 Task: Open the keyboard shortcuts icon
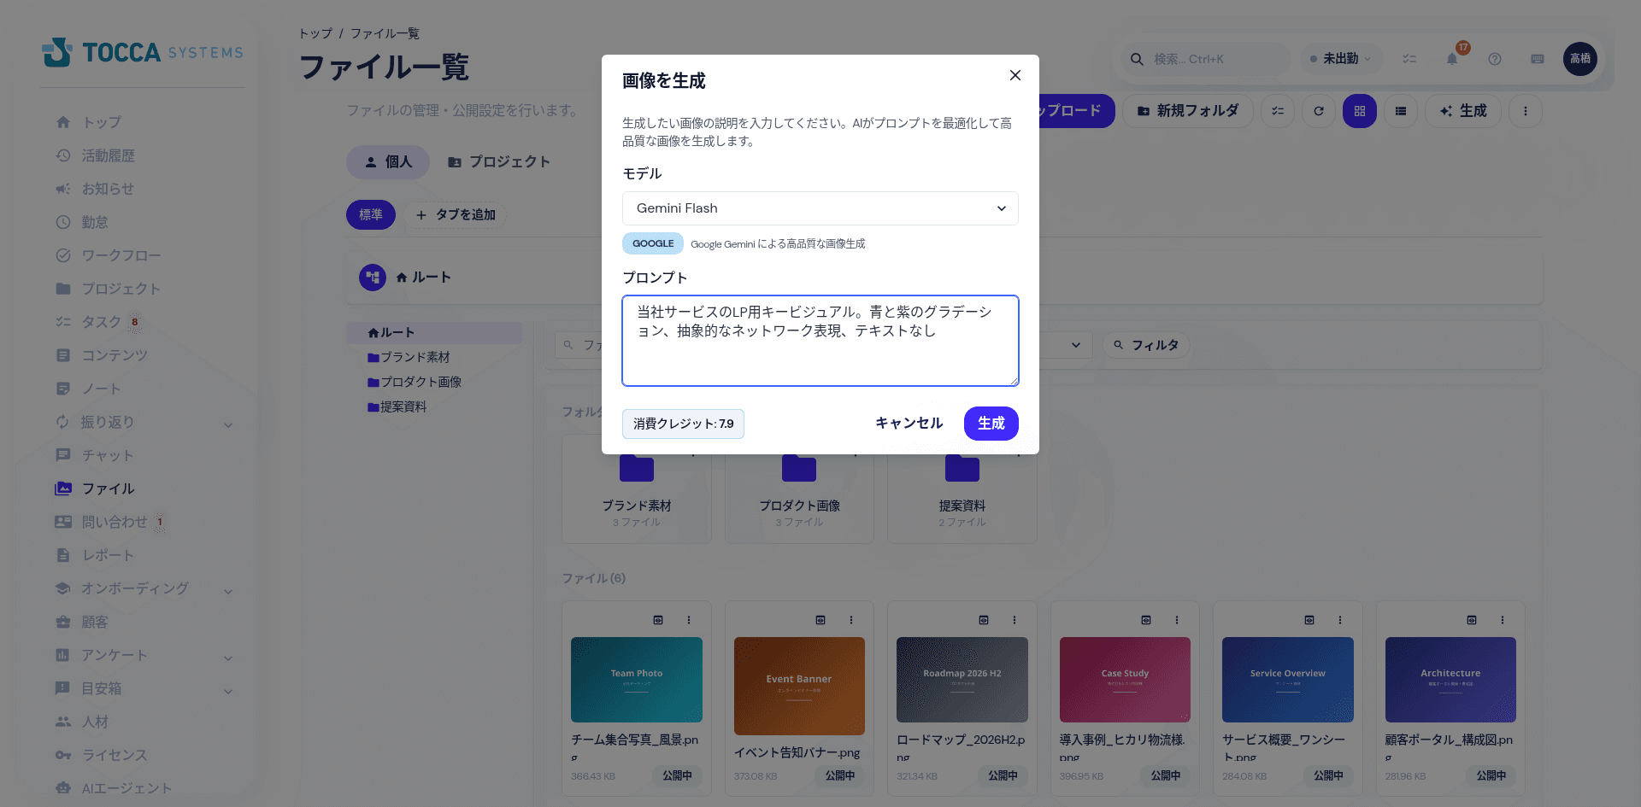(x=1538, y=59)
